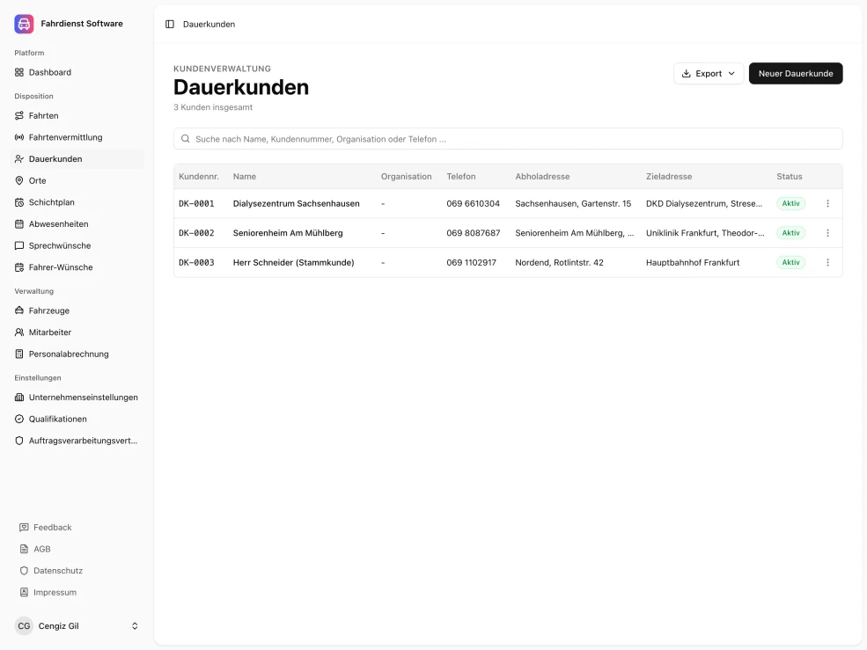867x650 pixels.
Task: Select the Fahrten icon in sidebar
Action: point(18,115)
